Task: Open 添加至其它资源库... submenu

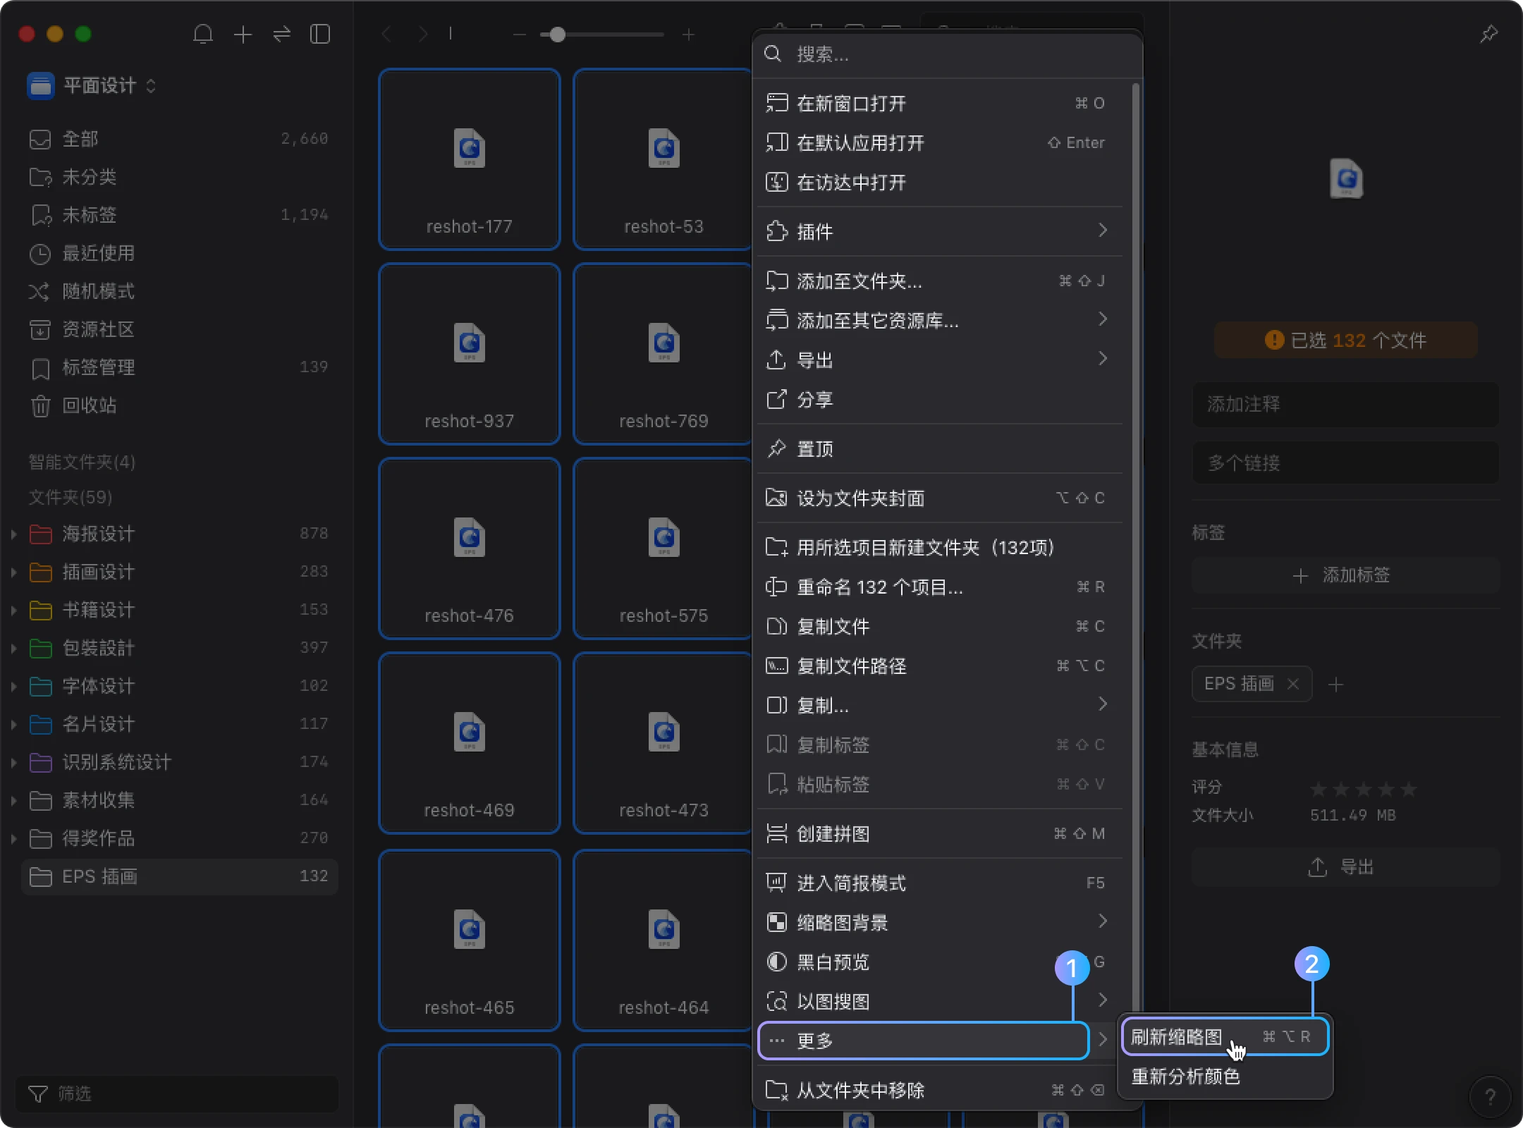Action: 940,321
